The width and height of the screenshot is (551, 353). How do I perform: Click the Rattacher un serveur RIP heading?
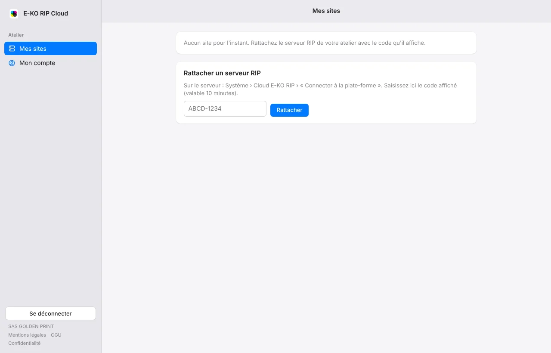point(222,73)
